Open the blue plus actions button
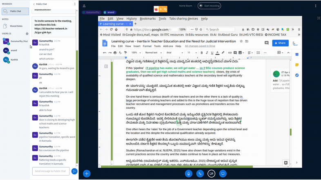Screen dimensions: 321x180 pos(87,173)
